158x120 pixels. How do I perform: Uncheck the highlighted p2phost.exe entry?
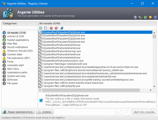(40, 32)
